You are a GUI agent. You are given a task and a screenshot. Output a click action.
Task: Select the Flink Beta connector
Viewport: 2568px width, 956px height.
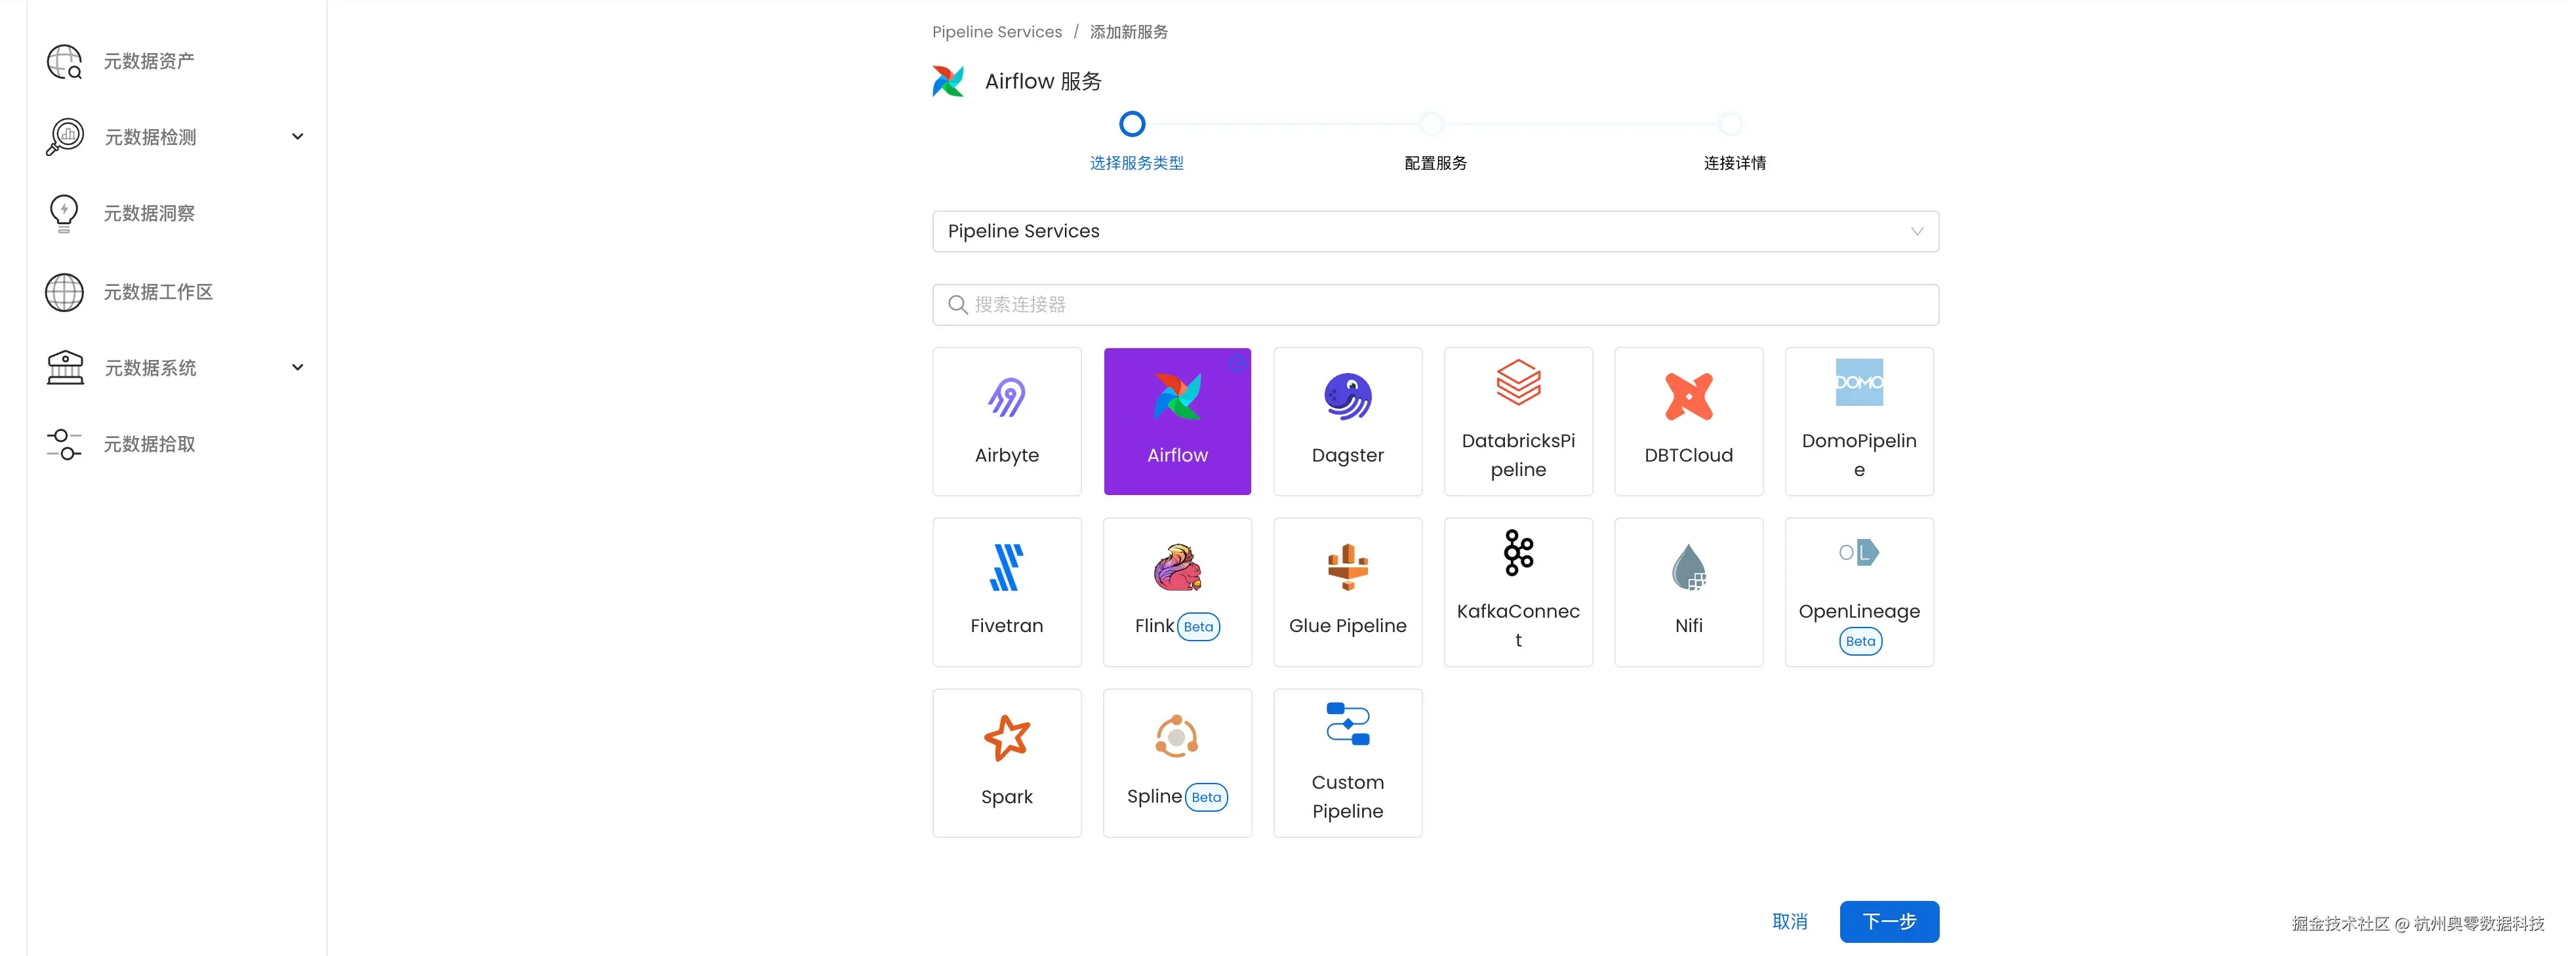click(x=1177, y=591)
